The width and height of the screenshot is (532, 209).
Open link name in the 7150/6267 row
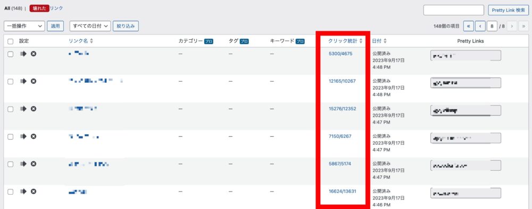(x=84, y=136)
